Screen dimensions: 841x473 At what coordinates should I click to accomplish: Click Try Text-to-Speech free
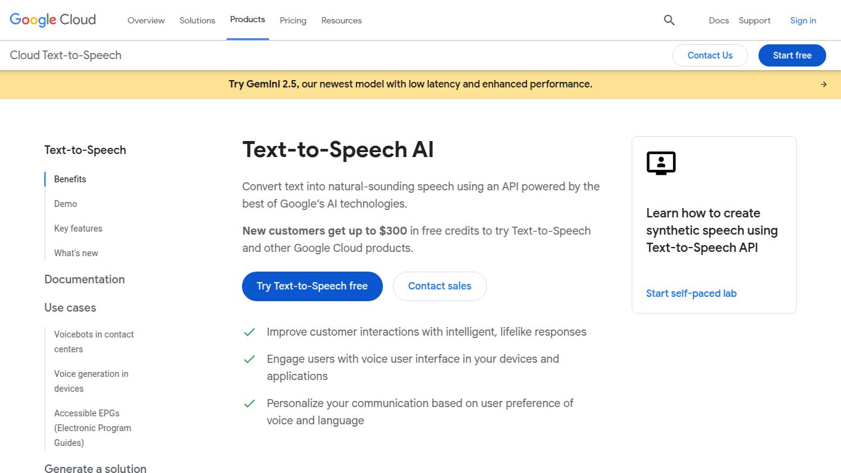(x=312, y=286)
